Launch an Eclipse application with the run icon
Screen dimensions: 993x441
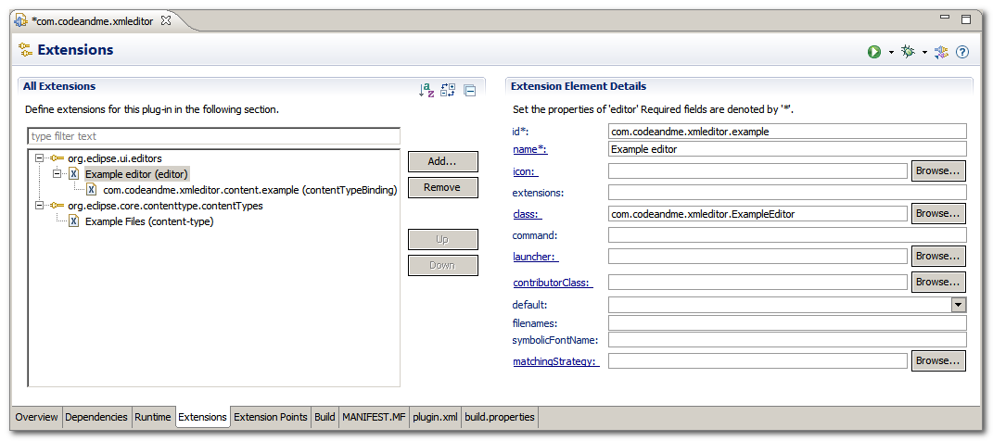[x=874, y=52]
